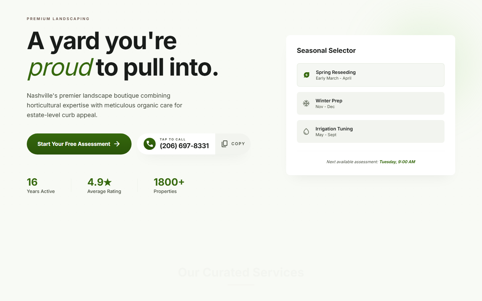Click the leaf icon beside Spring Reseeding
Image resolution: width=482 pixels, height=301 pixels.
(307, 75)
